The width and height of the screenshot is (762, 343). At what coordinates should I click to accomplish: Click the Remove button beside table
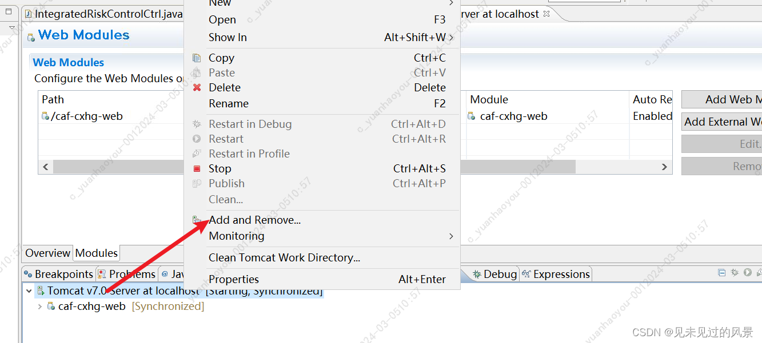tap(721, 166)
